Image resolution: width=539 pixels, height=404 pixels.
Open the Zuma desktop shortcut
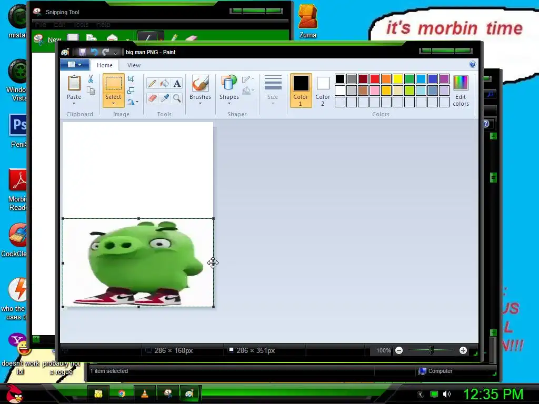307,22
